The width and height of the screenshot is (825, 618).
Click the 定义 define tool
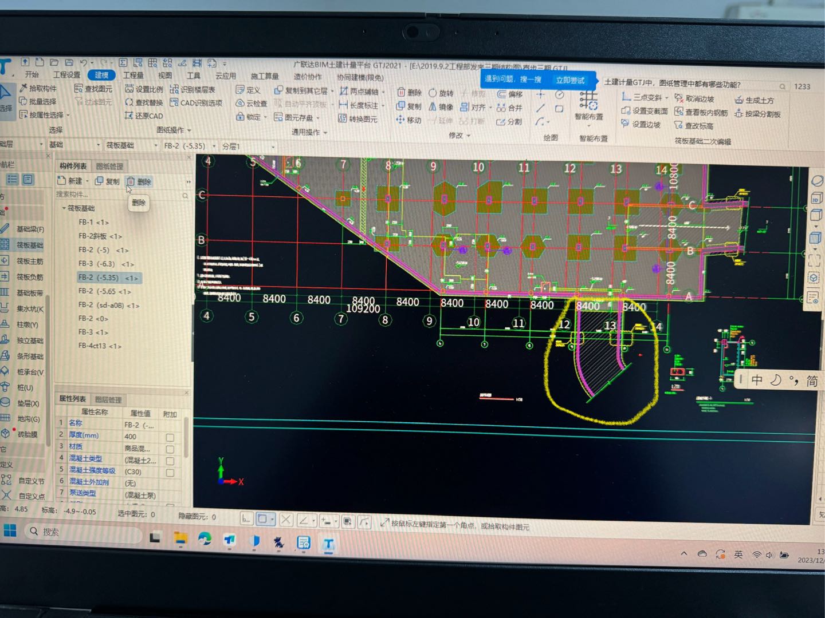tap(248, 90)
